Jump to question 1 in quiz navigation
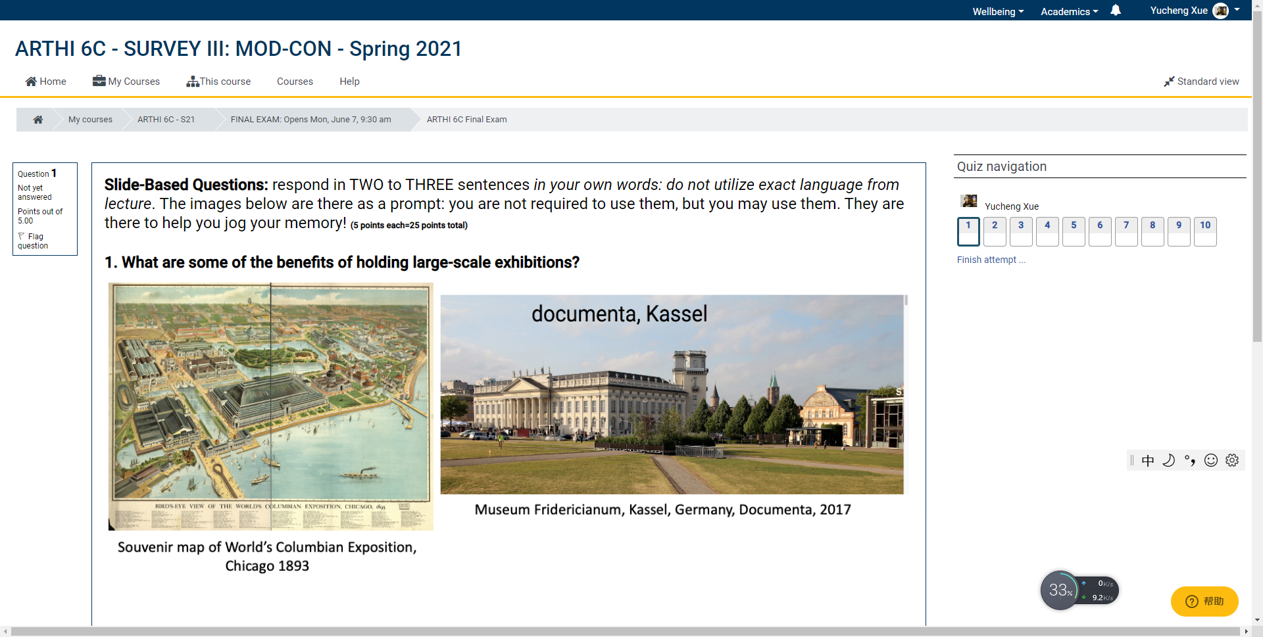1263x637 pixels. [968, 231]
